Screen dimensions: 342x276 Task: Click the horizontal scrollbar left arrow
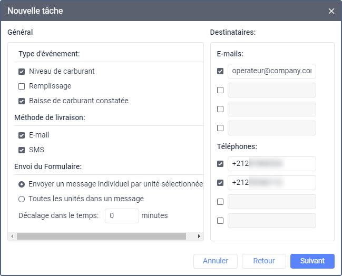[12, 236]
